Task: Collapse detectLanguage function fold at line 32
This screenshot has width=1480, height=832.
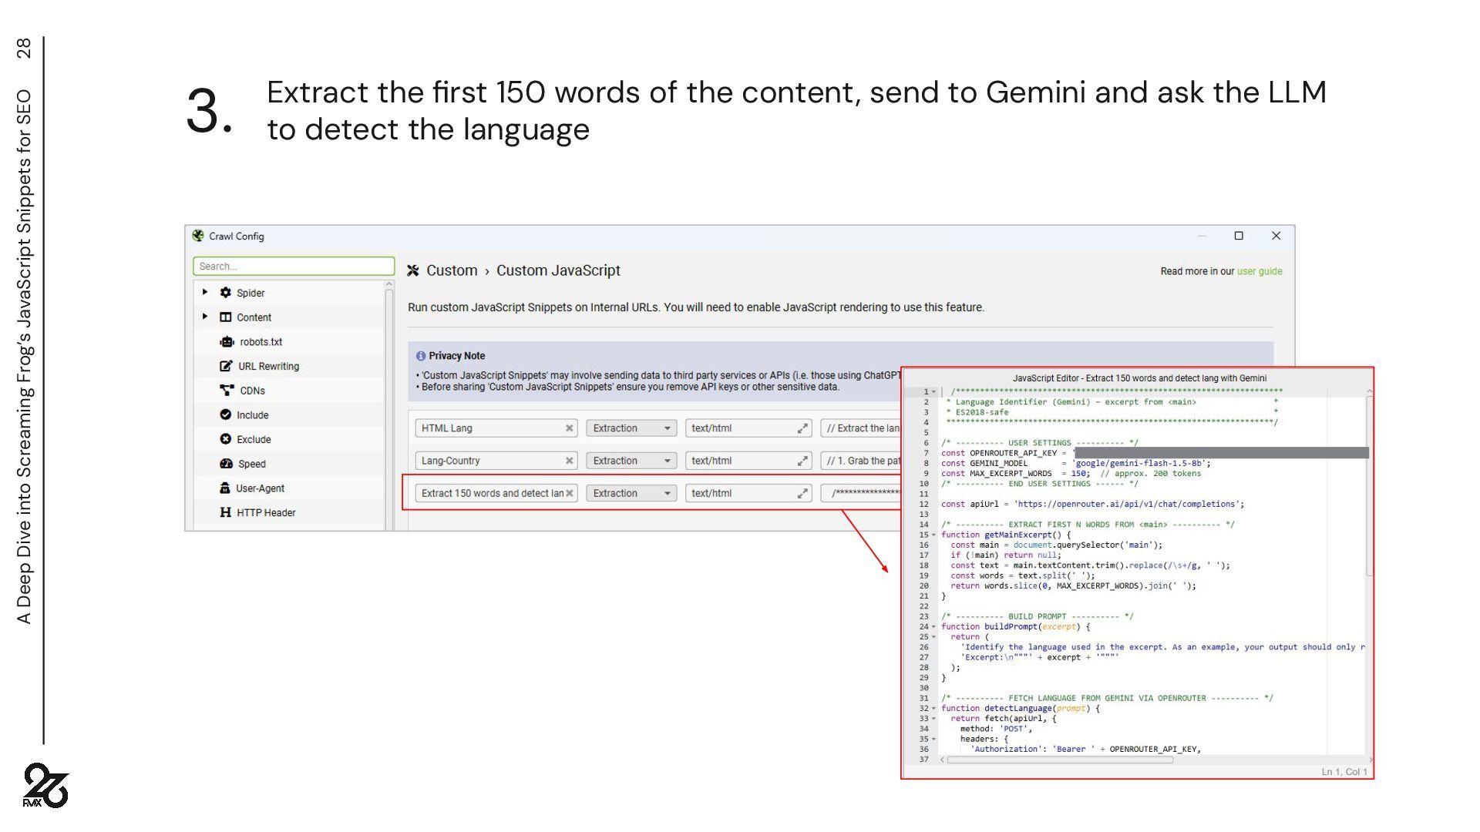Action: (933, 709)
